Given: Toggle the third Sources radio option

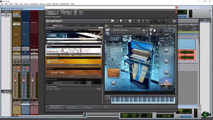Looking at the screenshot, I should 109,54.
